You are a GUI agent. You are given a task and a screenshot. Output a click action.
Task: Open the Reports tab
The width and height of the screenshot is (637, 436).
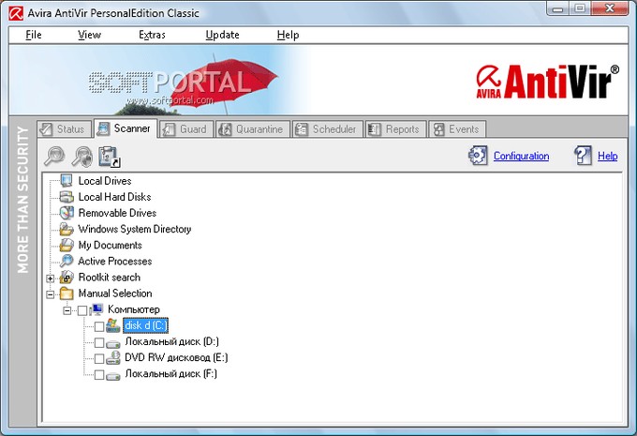click(395, 129)
